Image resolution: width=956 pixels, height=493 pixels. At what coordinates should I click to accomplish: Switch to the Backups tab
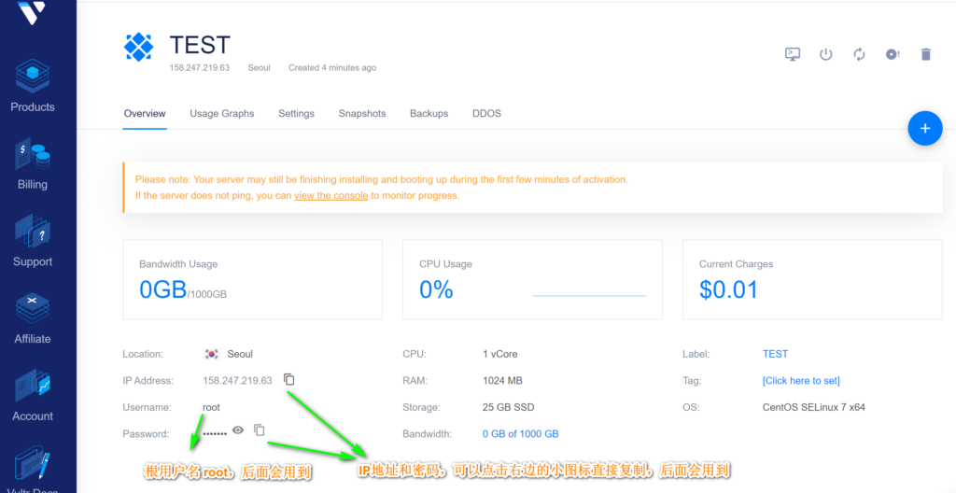point(429,114)
